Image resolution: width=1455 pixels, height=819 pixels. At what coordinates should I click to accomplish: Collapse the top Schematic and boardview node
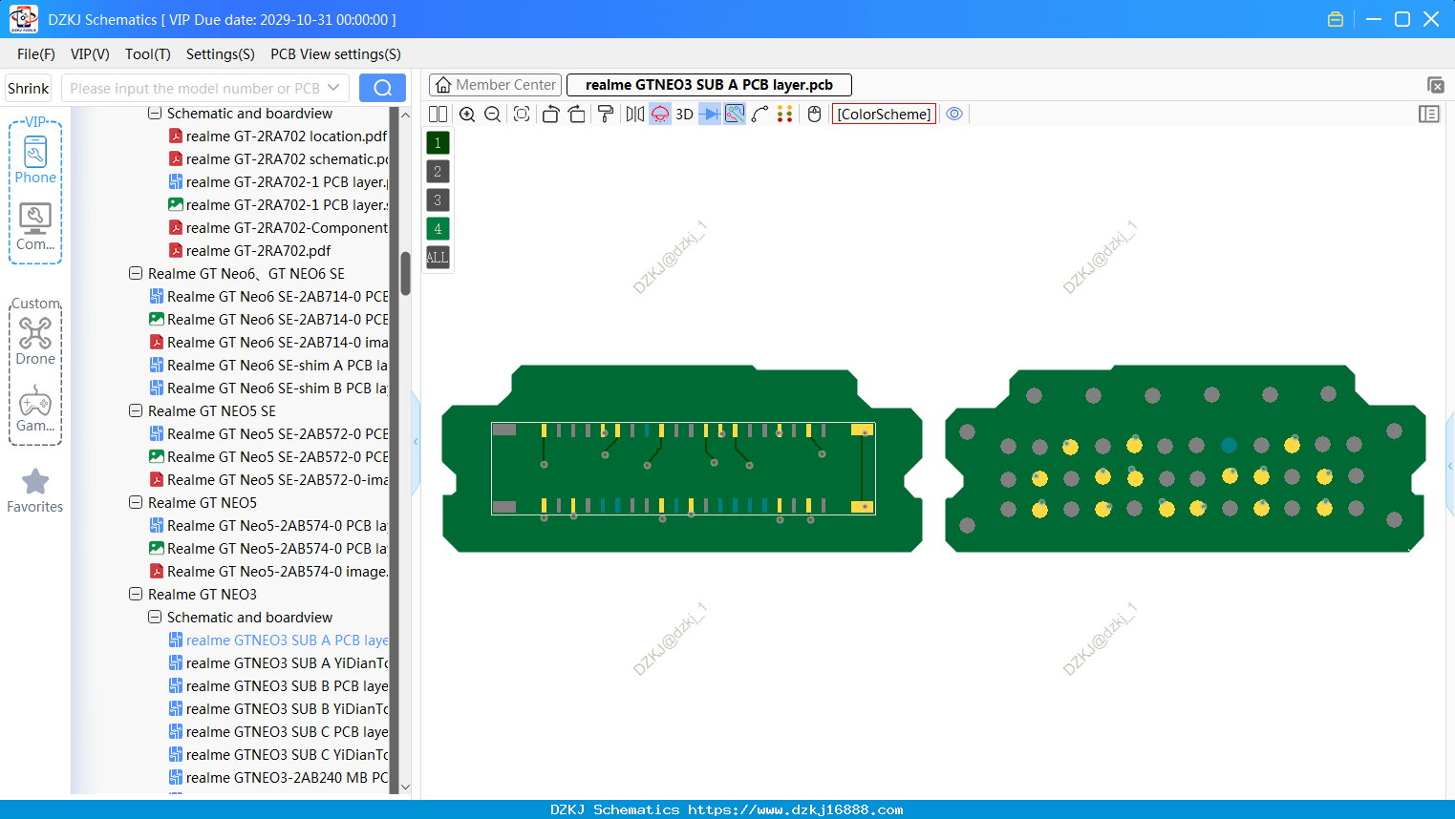[155, 113]
